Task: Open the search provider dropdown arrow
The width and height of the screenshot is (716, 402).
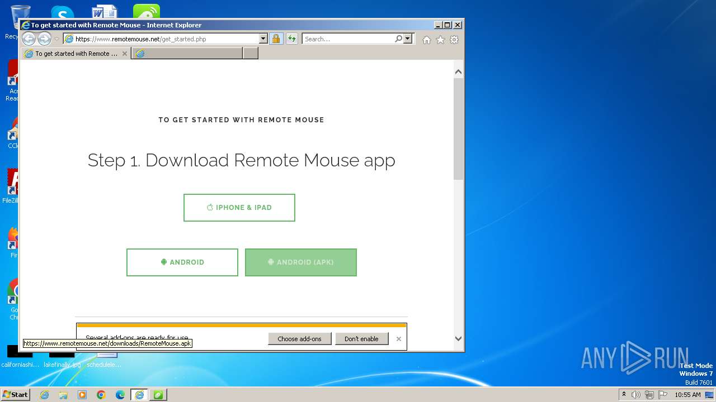Action: coord(408,39)
